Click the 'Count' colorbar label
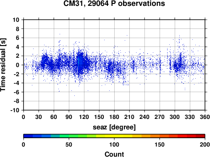 pos(114,154)
